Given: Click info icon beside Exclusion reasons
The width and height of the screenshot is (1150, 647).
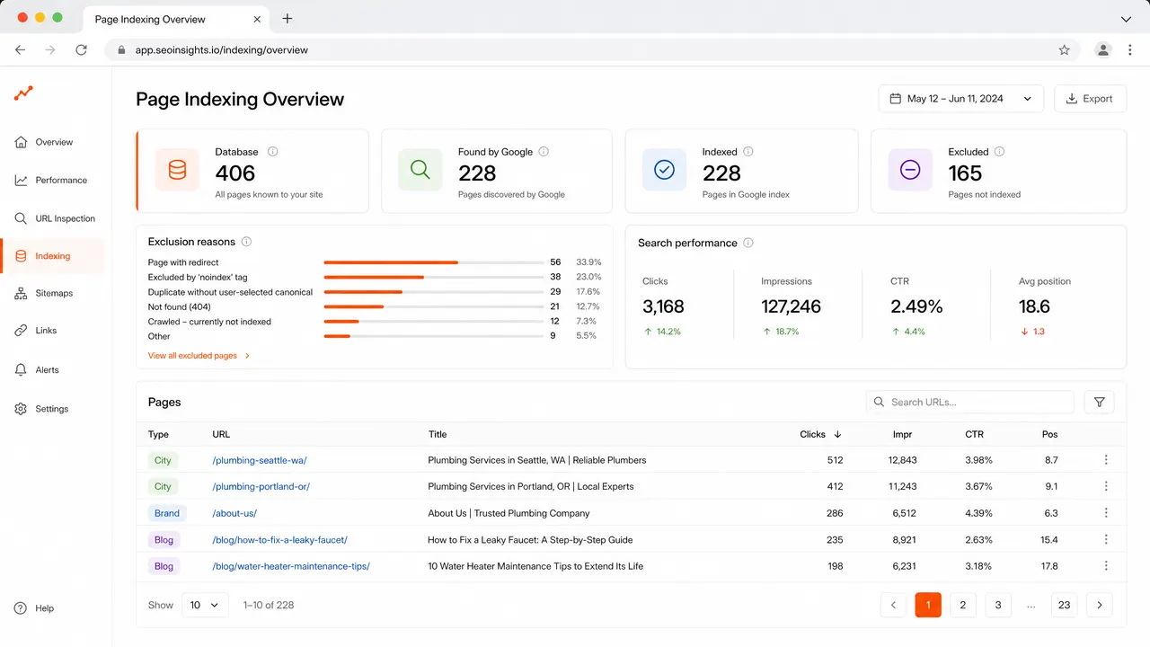Looking at the screenshot, I should pos(246,242).
